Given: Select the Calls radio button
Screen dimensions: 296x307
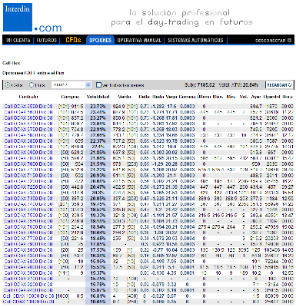Looking at the screenshot, I should [x=8, y=84].
